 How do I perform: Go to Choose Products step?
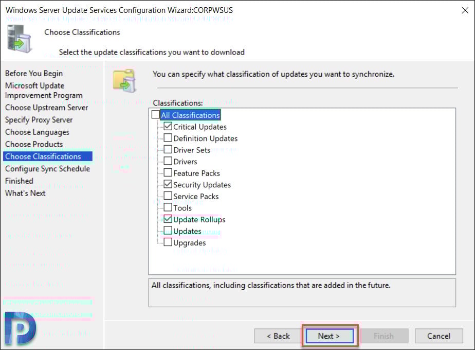coord(34,144)
